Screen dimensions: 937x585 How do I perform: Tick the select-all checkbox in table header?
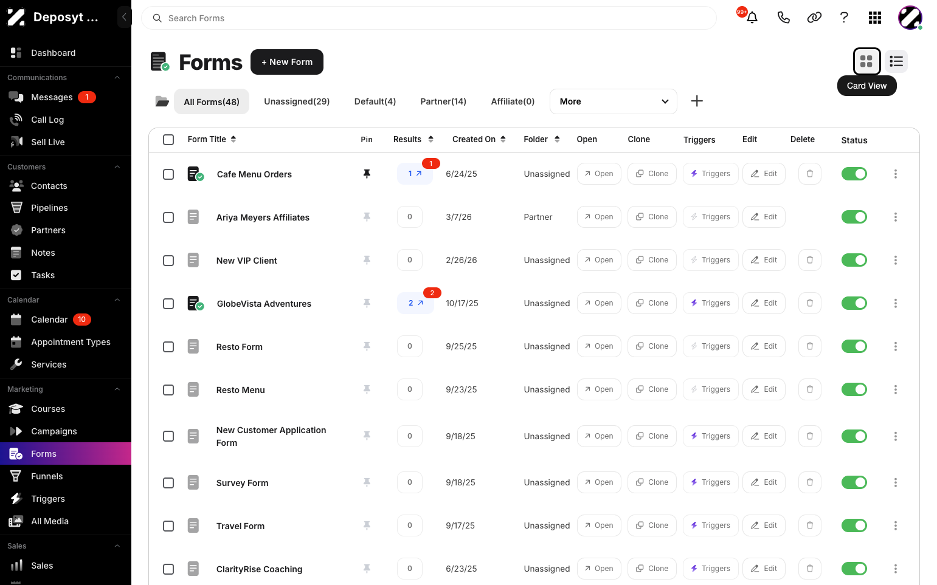(168, 140)
